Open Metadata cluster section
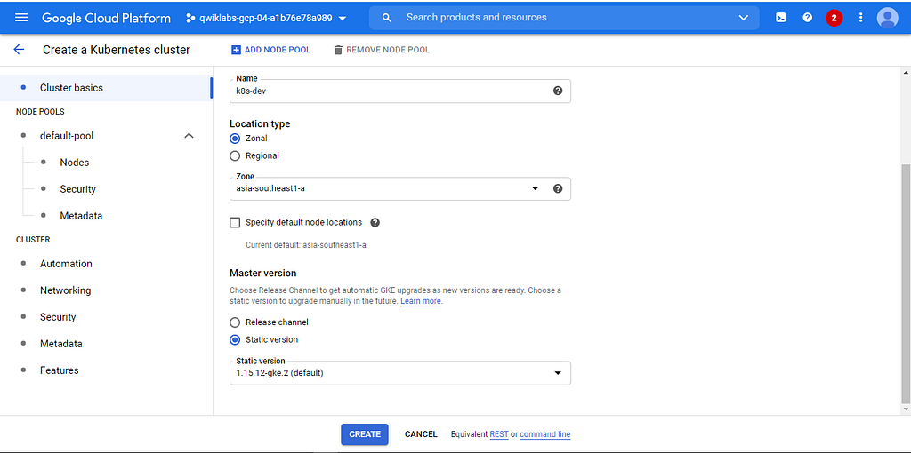Viewport: 911px width, 453px height. 61,344
